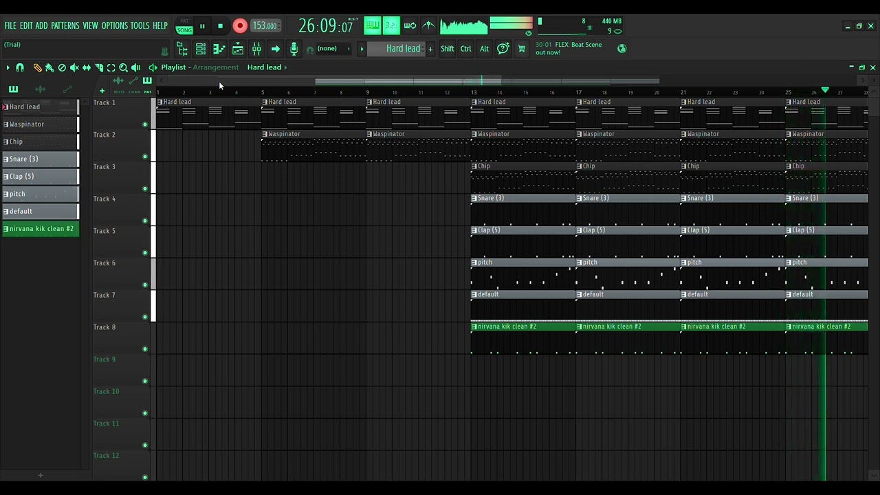Open the VIEW menu
The height and width of the screenshot is (495, 880).
coord(91,25)
